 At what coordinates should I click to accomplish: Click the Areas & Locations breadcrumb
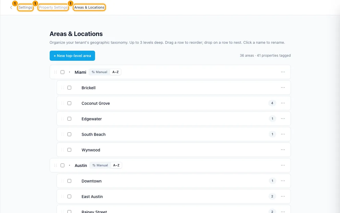[89, 7]
